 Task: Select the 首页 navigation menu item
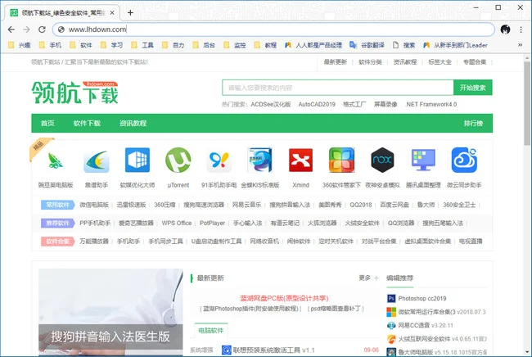47,123
